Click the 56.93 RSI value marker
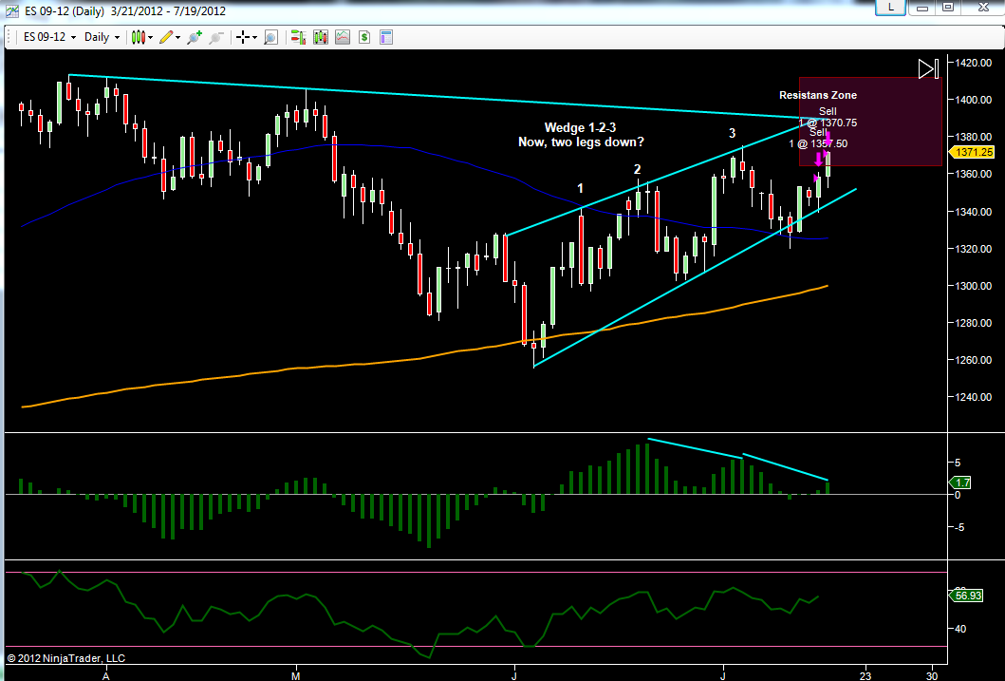Viewport: 1005px width, 681px height. [x=966, y=596]
